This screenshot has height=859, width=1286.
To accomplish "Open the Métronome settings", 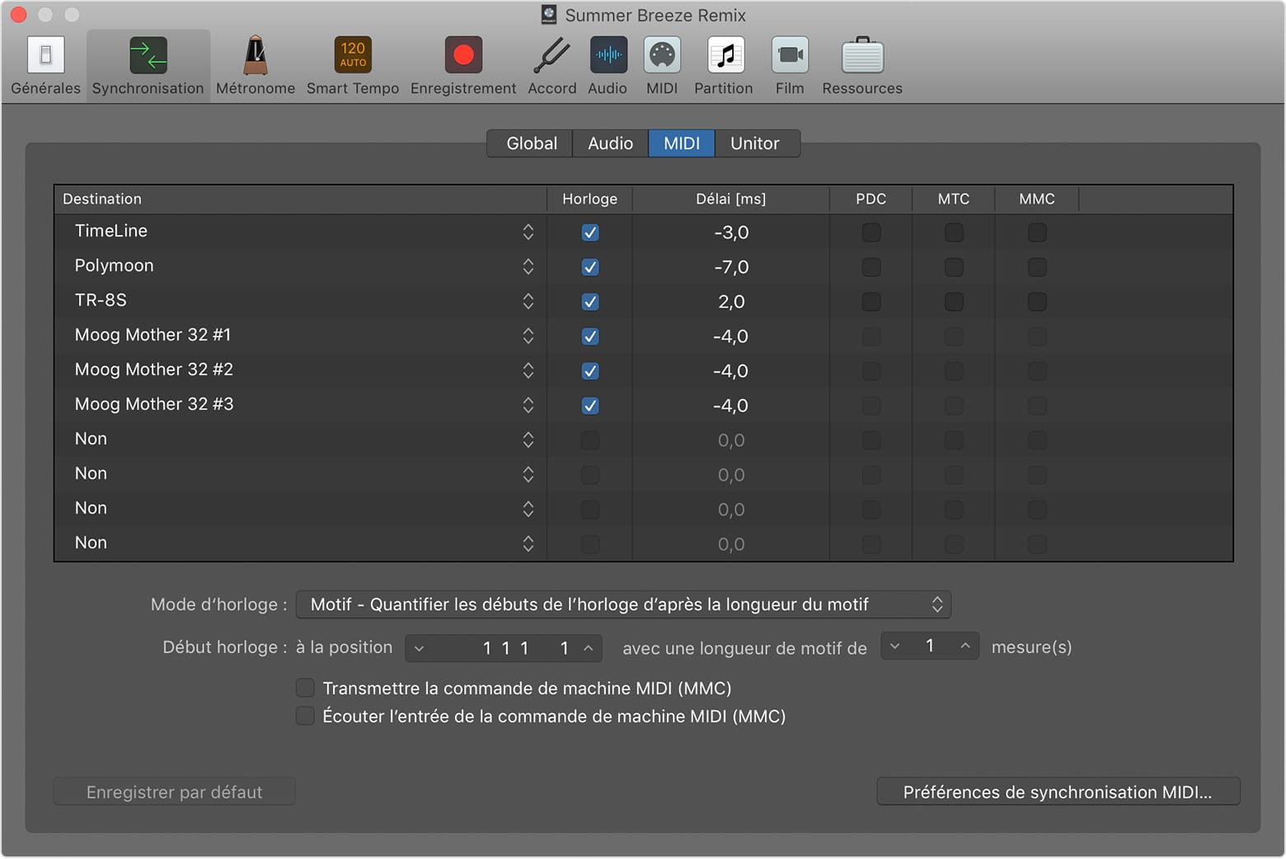I will coord(256,67).
